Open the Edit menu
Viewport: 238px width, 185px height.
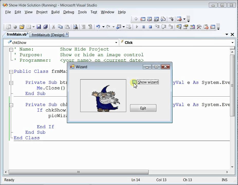[18, 12]
